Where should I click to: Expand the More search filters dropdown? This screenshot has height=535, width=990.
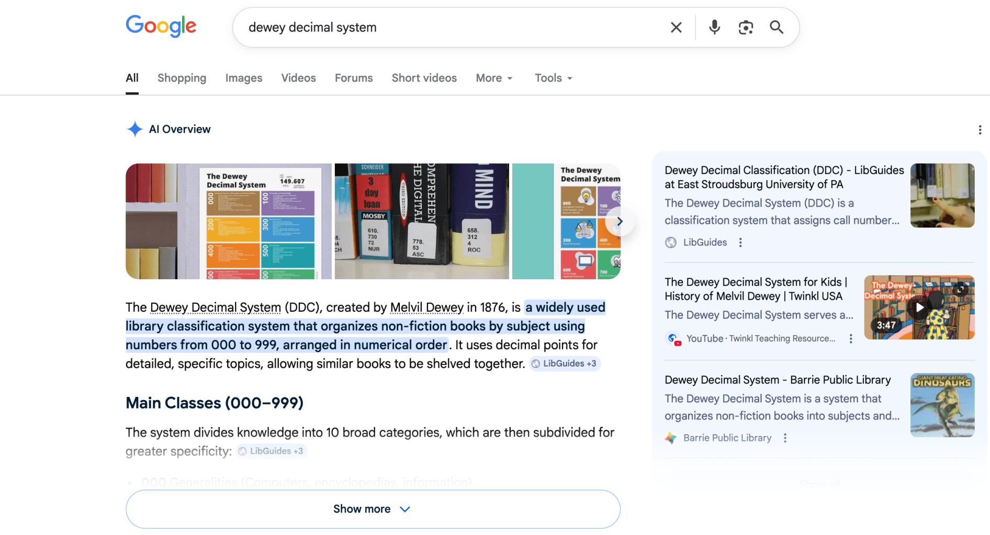tap(494, 78)
